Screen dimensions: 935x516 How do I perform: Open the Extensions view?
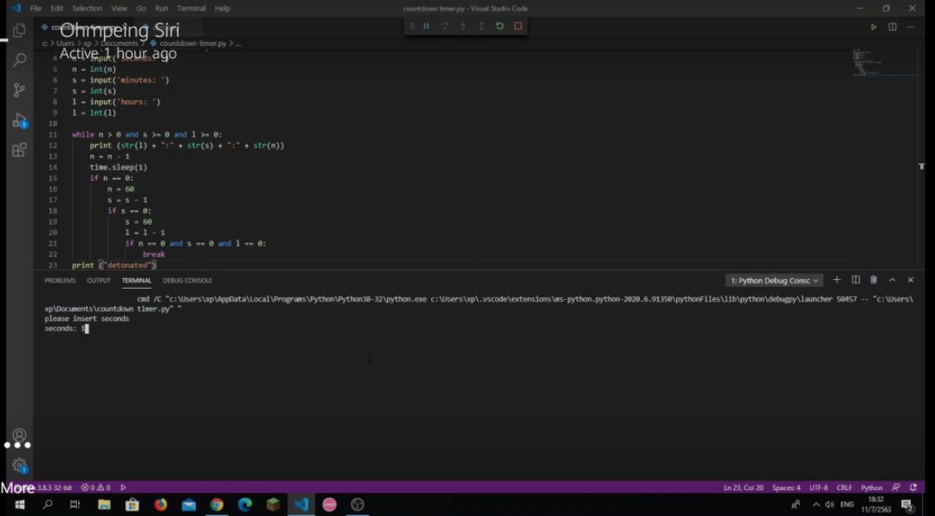click(19, 150)
